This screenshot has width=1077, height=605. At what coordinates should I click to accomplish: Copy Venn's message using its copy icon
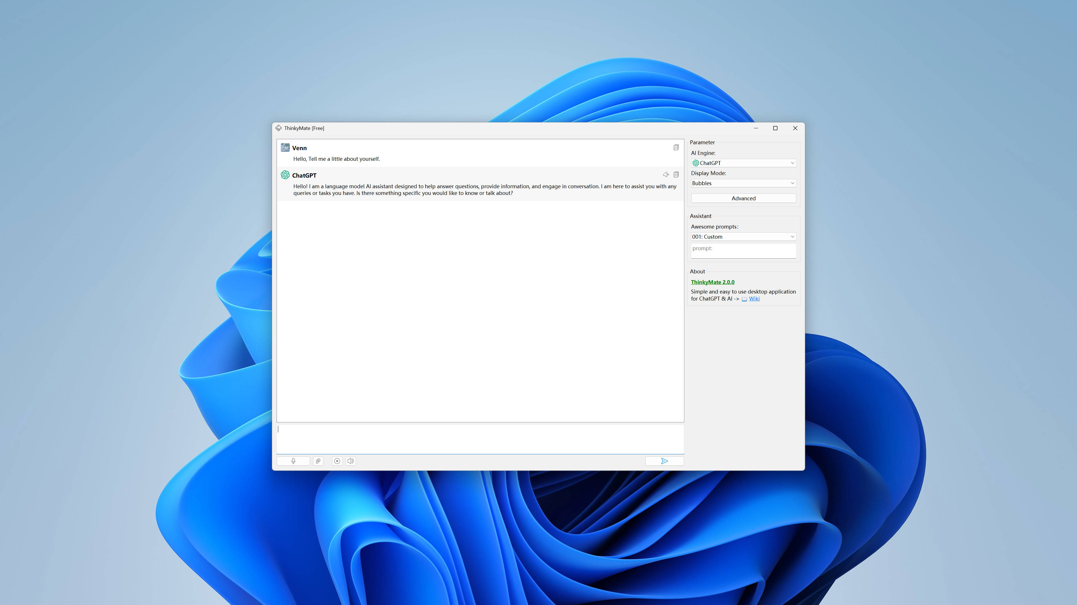coord(676,147)
